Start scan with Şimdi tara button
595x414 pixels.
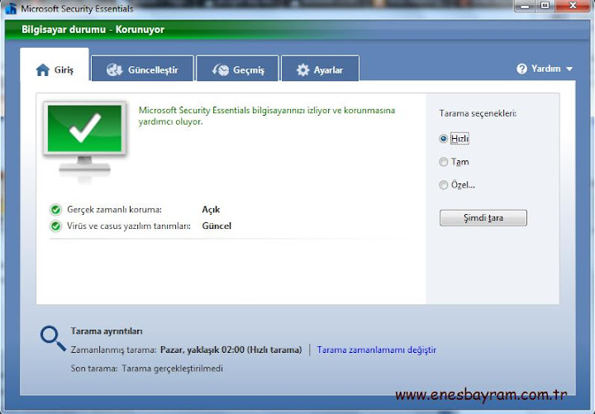(x=483, y=218)
